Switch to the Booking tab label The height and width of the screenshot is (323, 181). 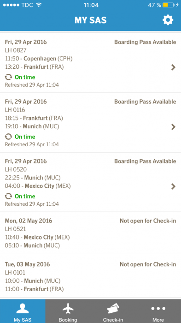[68, 320]
